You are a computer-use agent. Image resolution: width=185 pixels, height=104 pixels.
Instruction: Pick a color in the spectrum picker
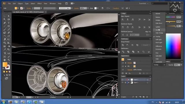[173, 46]
